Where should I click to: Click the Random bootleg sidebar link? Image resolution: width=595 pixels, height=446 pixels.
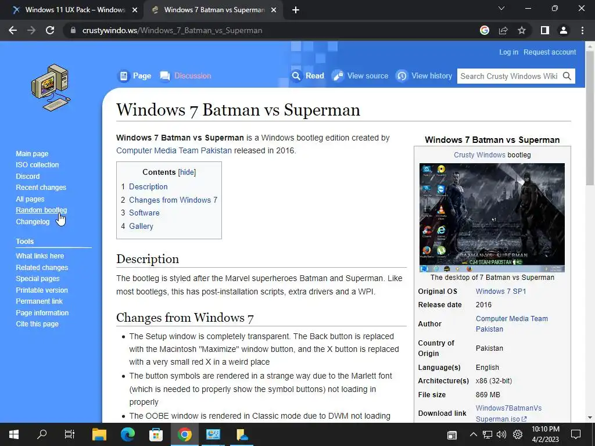click(x=41, y=210)
